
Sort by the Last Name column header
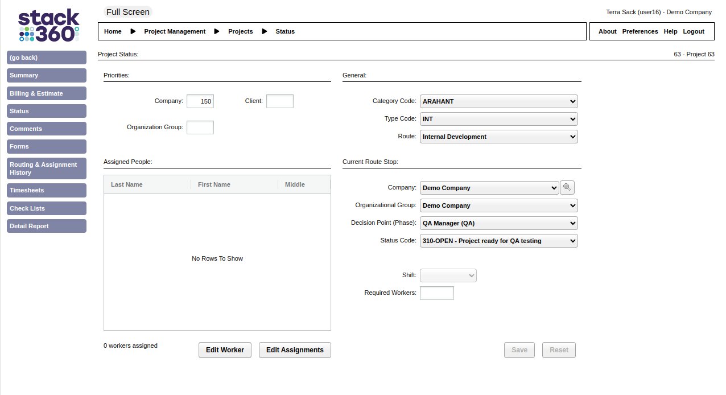click(x=127, y=184)
